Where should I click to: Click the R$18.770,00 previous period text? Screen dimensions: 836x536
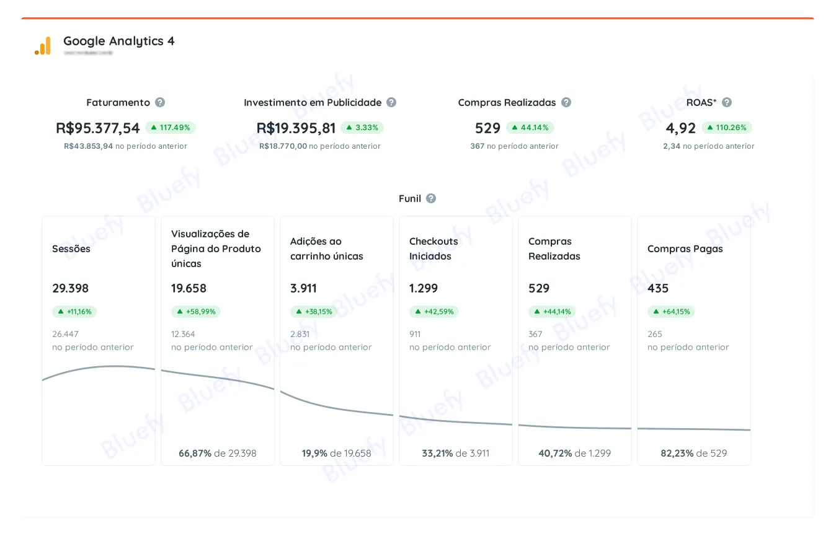(320, 146)
